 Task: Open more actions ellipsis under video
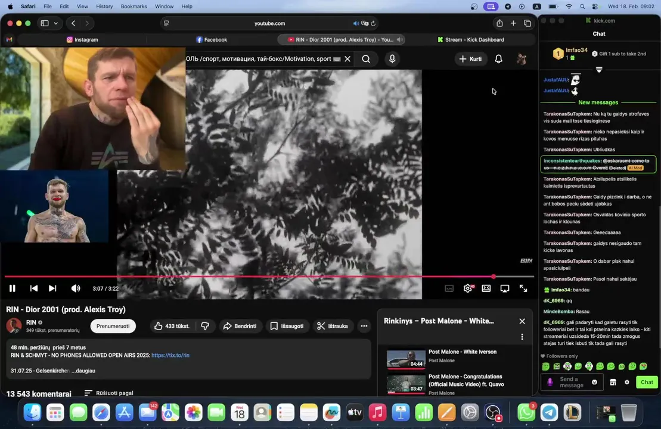(364, 326)
